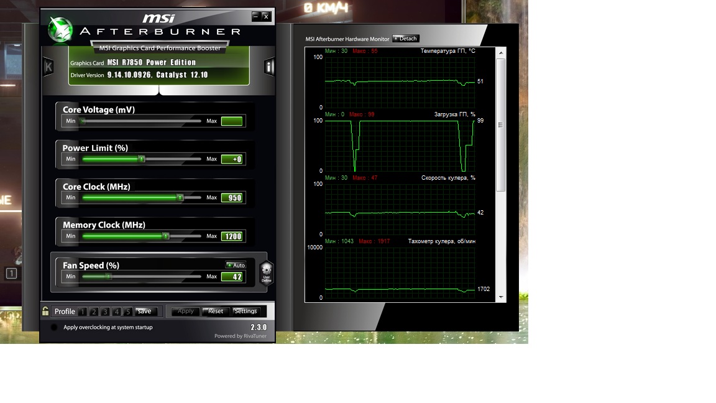
Task: Click the GPU temperature reading 51
Action: [x=480, y=81]
